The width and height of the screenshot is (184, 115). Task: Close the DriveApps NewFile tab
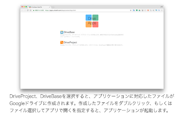pos(49,7)
